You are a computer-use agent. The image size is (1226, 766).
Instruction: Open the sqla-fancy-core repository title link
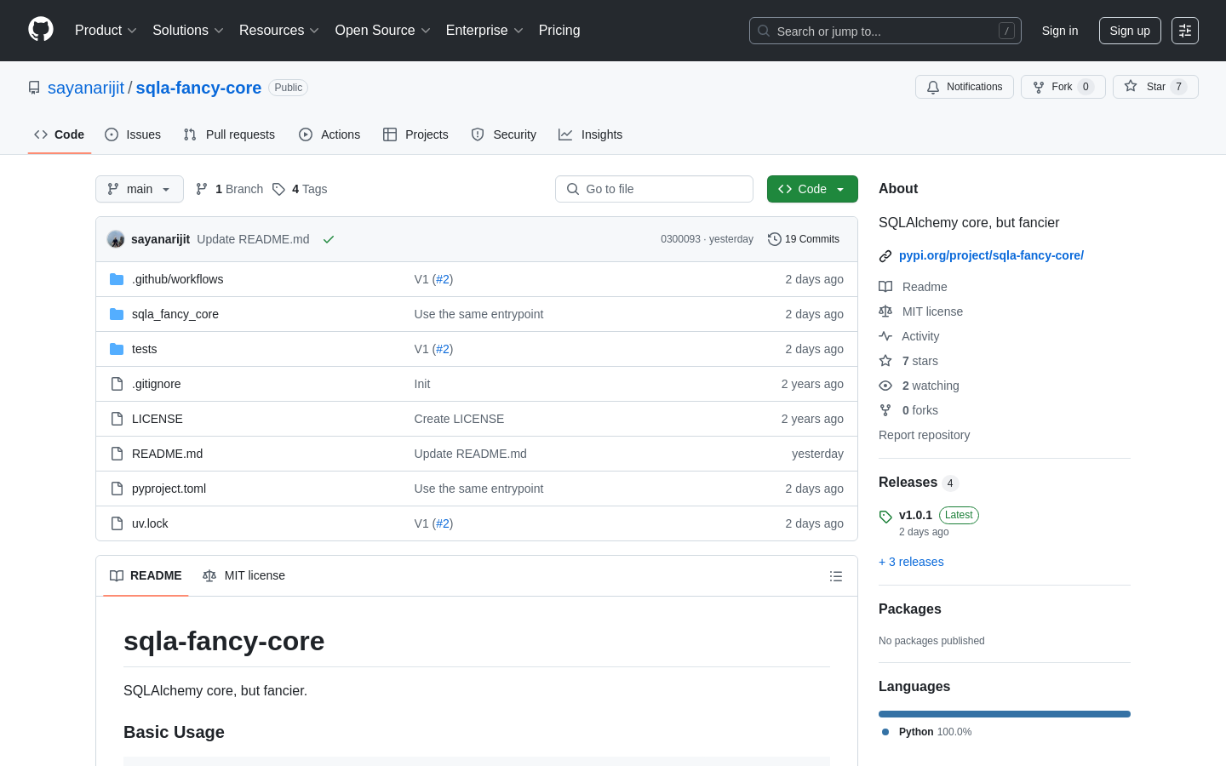pos(198,88)
